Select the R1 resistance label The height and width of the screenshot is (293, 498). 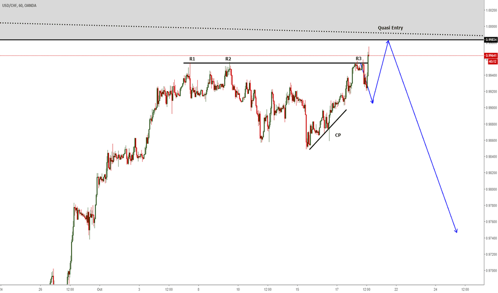pos(192,59)
